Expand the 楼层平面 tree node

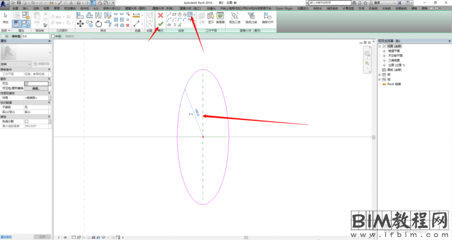[384, 51]
